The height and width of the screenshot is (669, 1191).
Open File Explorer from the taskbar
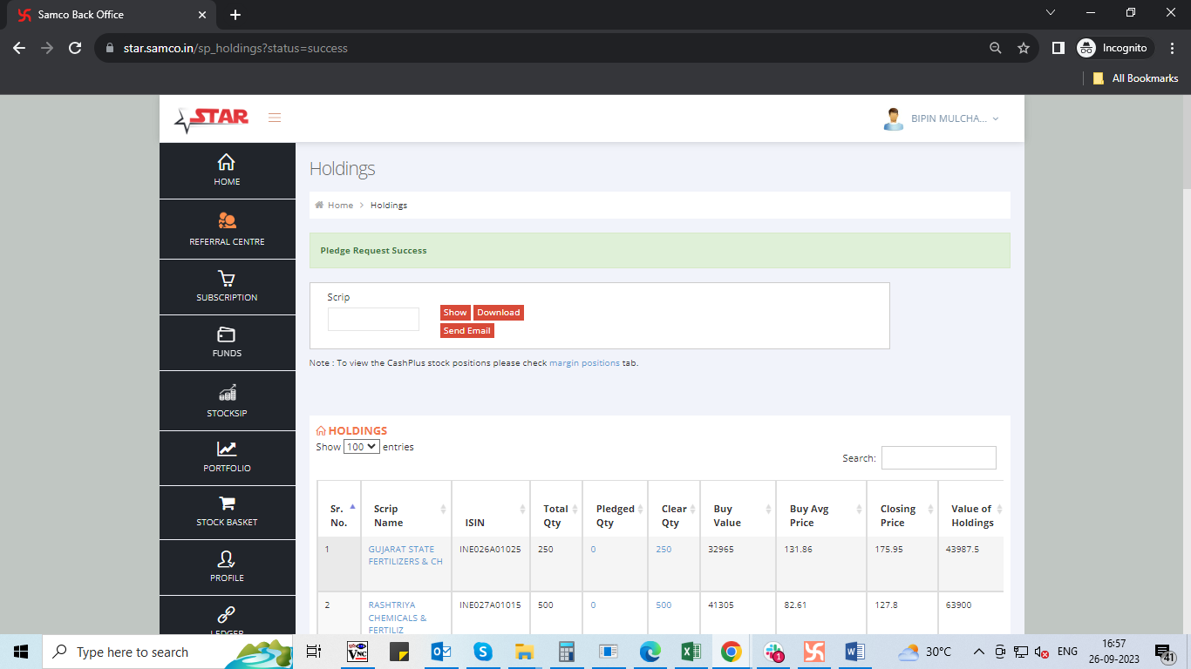524,652
